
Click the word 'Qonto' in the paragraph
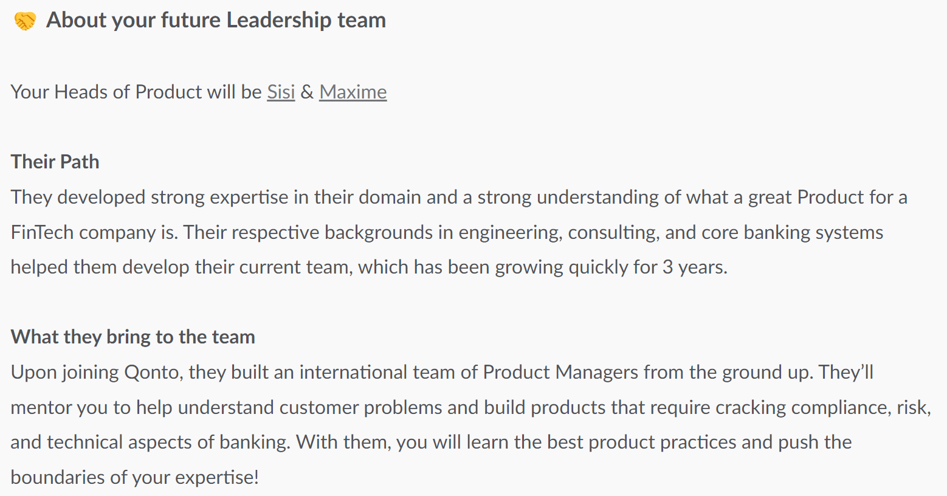coord(152,372)
